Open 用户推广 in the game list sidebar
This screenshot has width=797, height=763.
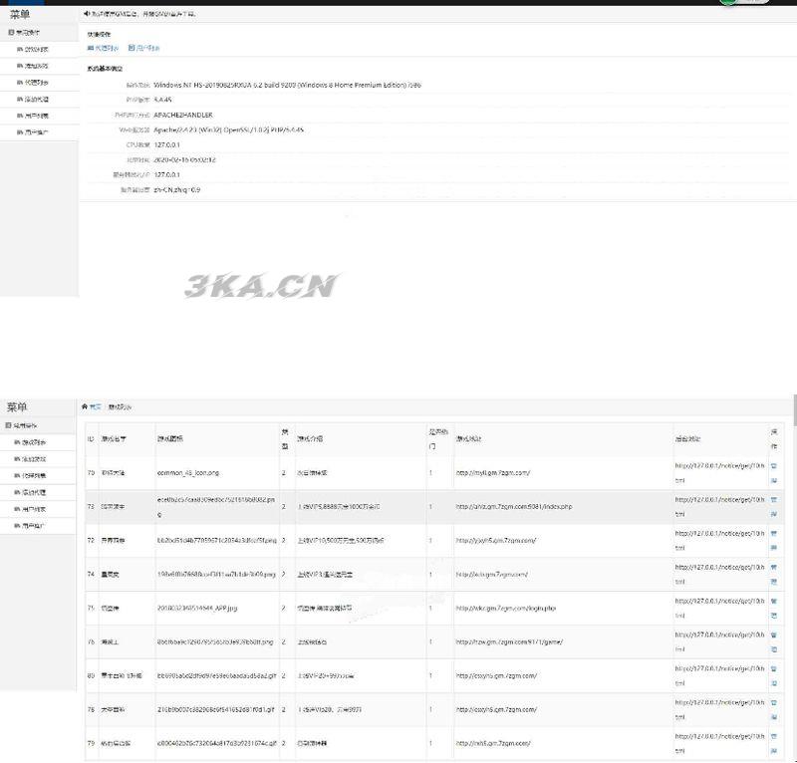click(x=35, y=525)
